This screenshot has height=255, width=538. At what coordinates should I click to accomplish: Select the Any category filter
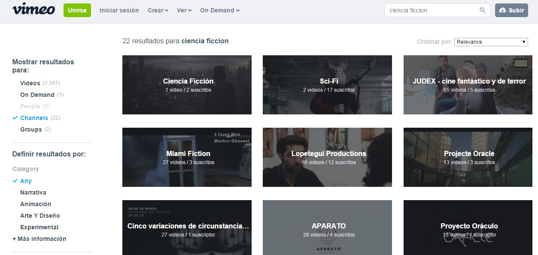pyautogui.click(x=26, y=181)
